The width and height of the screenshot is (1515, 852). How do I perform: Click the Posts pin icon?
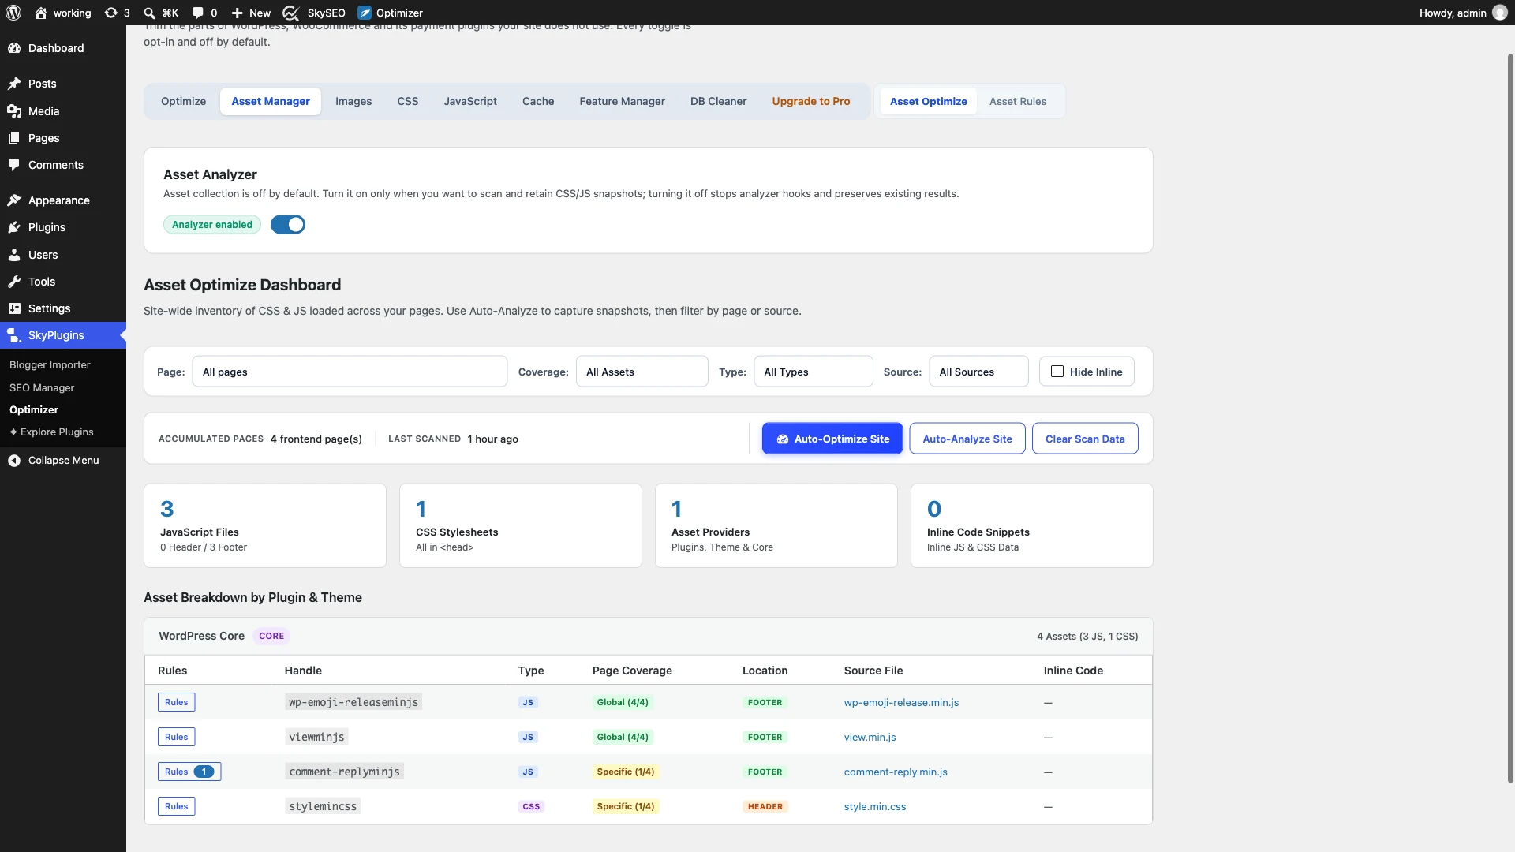tap(14, 84)
